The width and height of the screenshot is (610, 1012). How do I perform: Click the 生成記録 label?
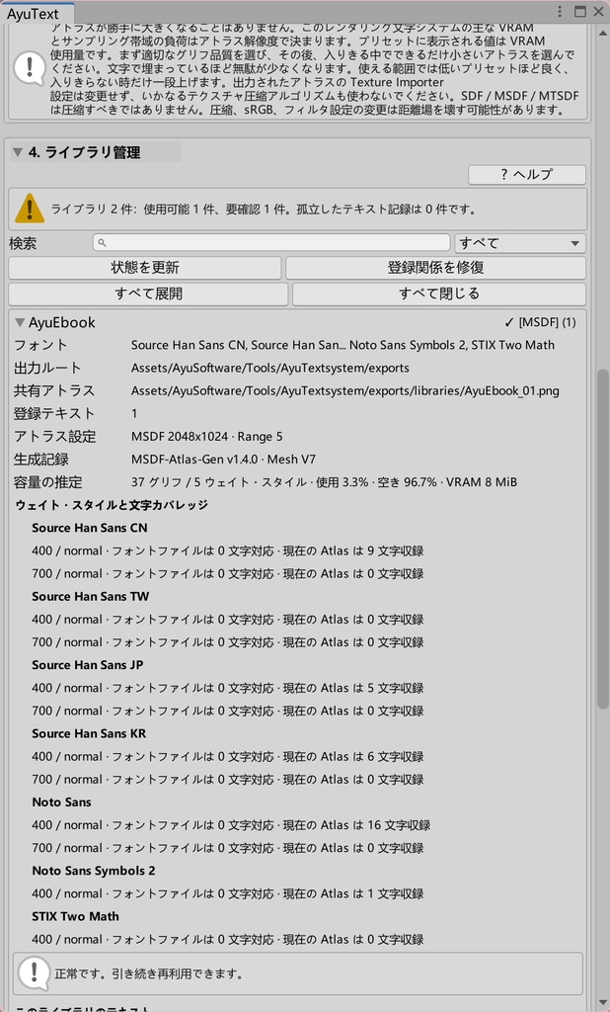41,460
